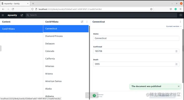Open Covid19Data list options menu

coord(87,22)
